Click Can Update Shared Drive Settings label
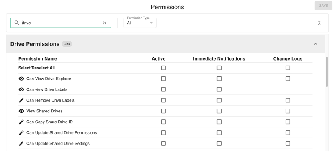Screen dimensions: 335x155 pyautogui.click(x=58, y=143)
